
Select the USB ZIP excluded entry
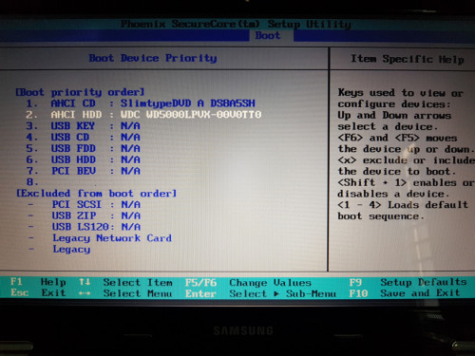85,215
